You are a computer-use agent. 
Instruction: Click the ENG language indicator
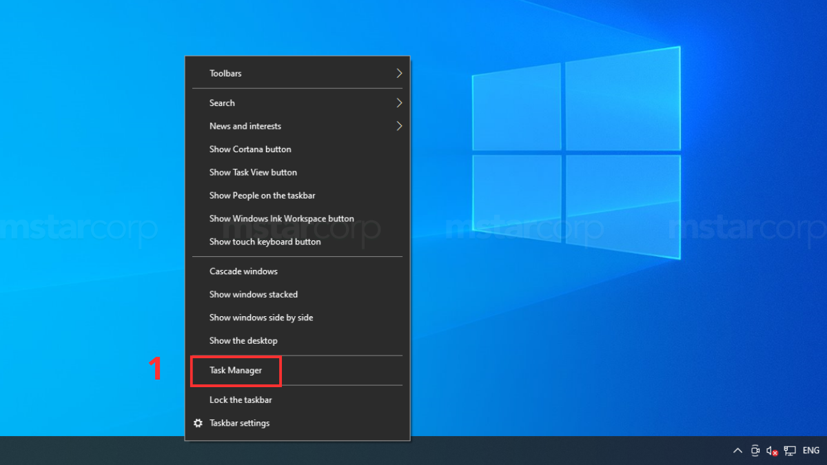811,451
